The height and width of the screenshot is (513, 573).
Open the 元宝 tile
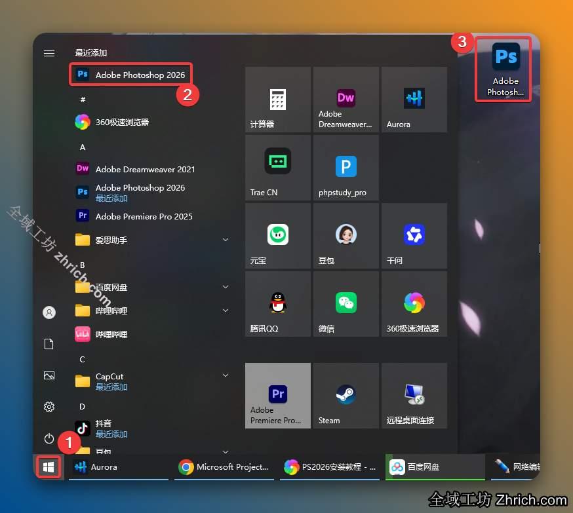[x=278, y=236]
